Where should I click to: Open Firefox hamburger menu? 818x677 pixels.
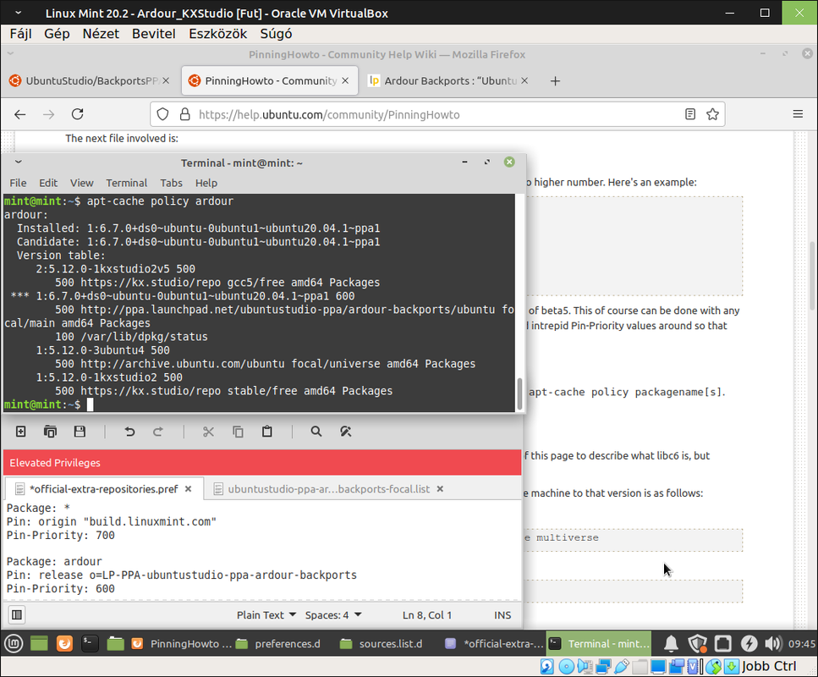pos(798,113)
